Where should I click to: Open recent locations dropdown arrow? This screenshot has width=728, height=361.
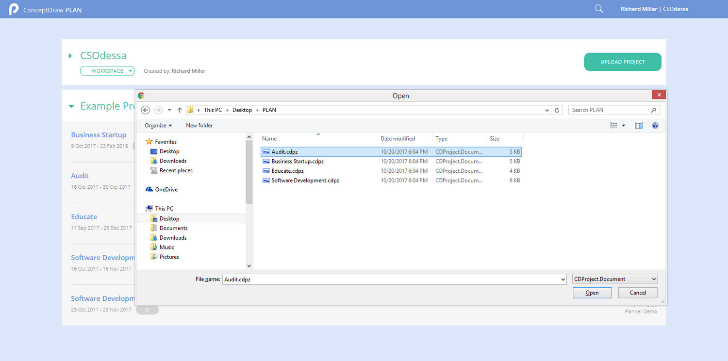[x=169, y=110]
